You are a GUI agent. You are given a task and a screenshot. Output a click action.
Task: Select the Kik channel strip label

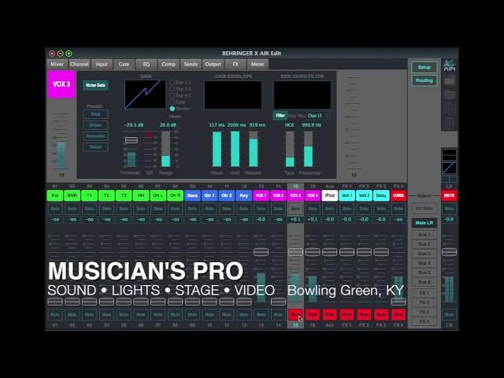(55, 195)
